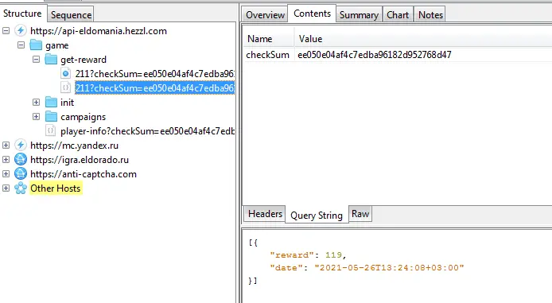Click the lightning icon for api-eldomania.hezzl.com
Image resolution: width=552 pixels, height=303 pixels.
coord(21,31)
